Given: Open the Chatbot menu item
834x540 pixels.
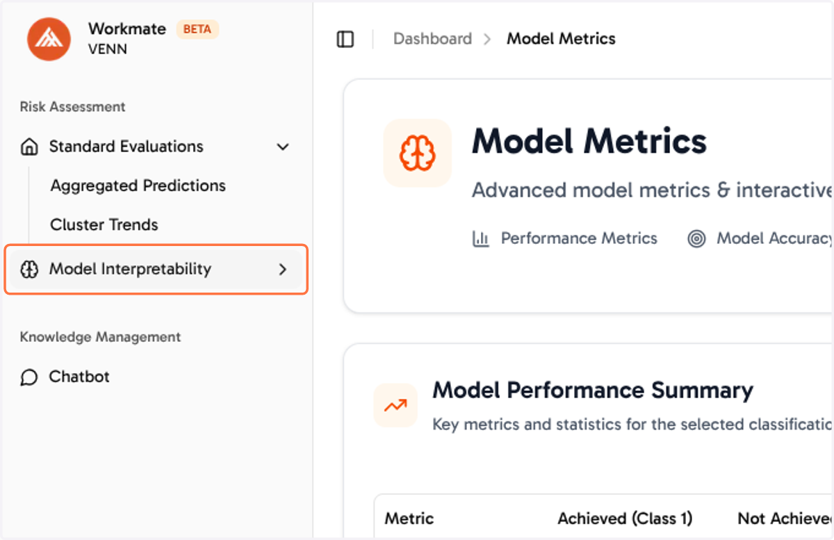Looking at the screenshot, I should pos(79,377).
